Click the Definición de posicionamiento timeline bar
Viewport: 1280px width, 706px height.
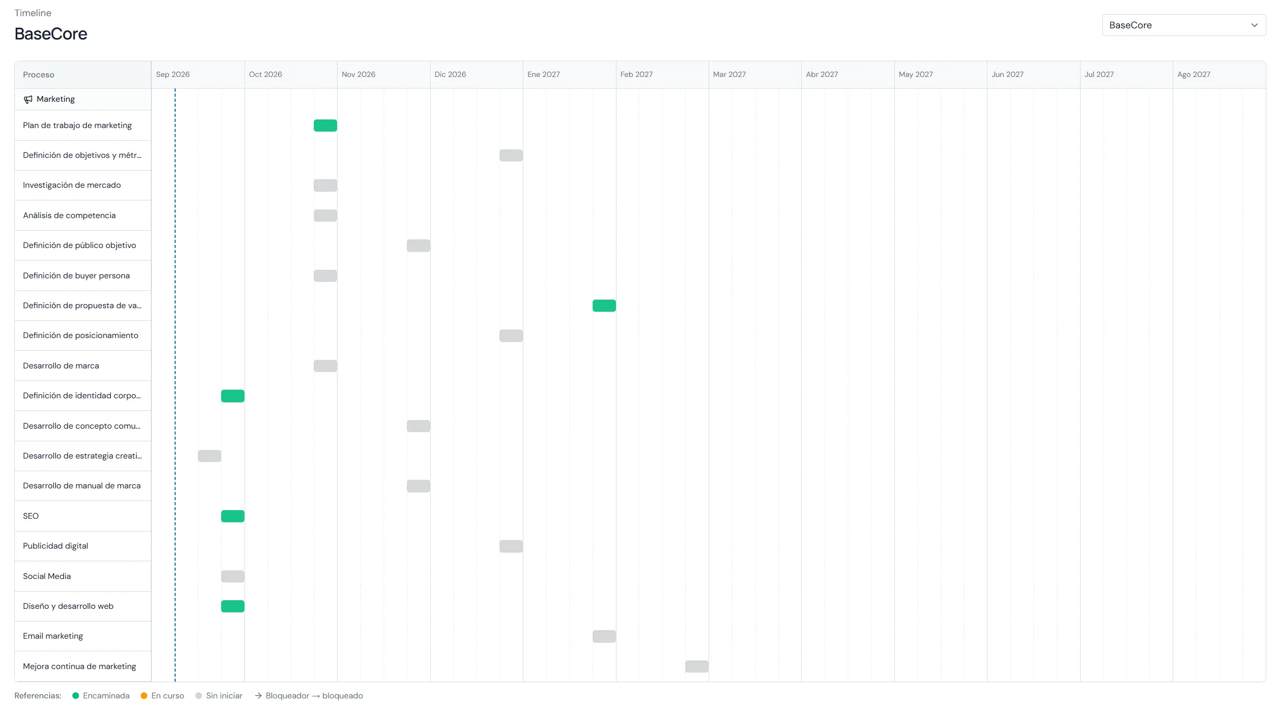(x=511, y=336)
